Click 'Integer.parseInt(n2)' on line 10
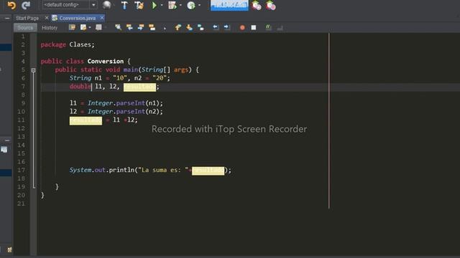Screen dimensions: 460x258 click(125, 112)
